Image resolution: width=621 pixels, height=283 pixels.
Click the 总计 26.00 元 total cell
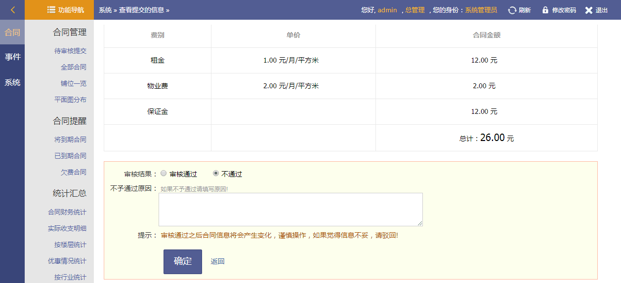point(487,138)
